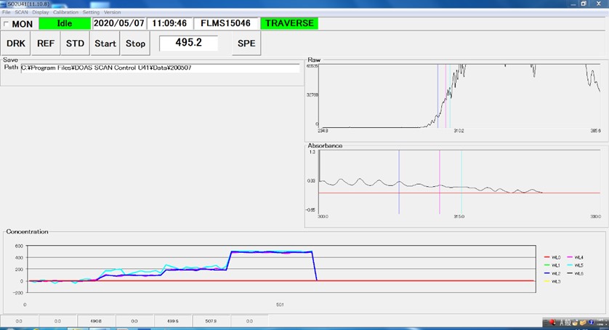
Task: Open the Calibration menu
Action: (65, 12)
